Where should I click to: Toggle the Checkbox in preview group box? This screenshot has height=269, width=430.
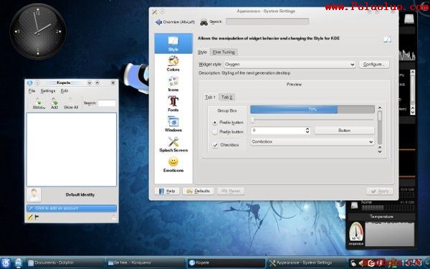[215, 145]
